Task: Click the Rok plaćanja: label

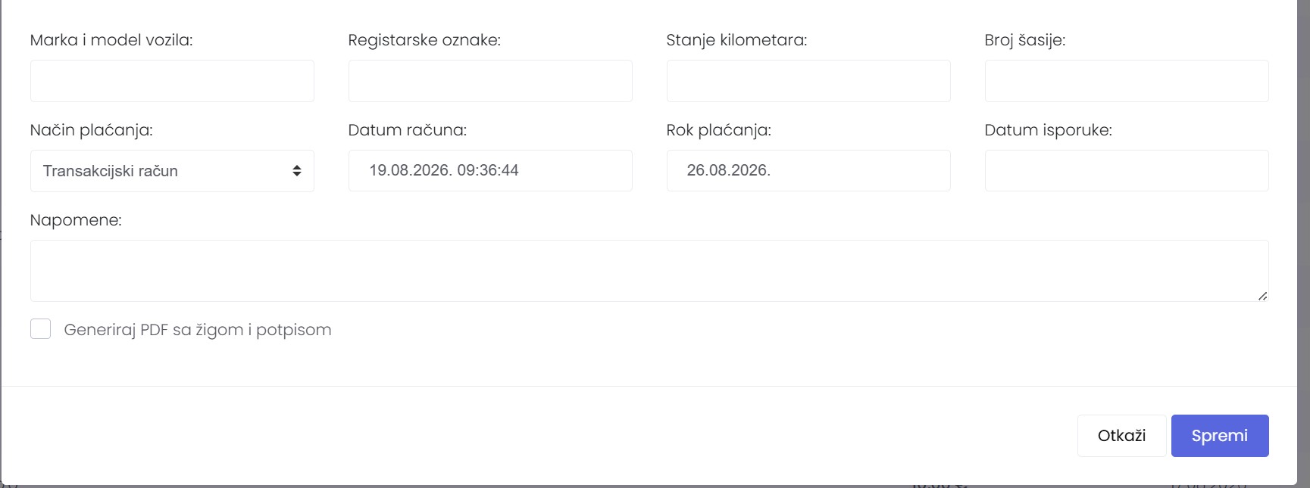Action: coord(719,130)
